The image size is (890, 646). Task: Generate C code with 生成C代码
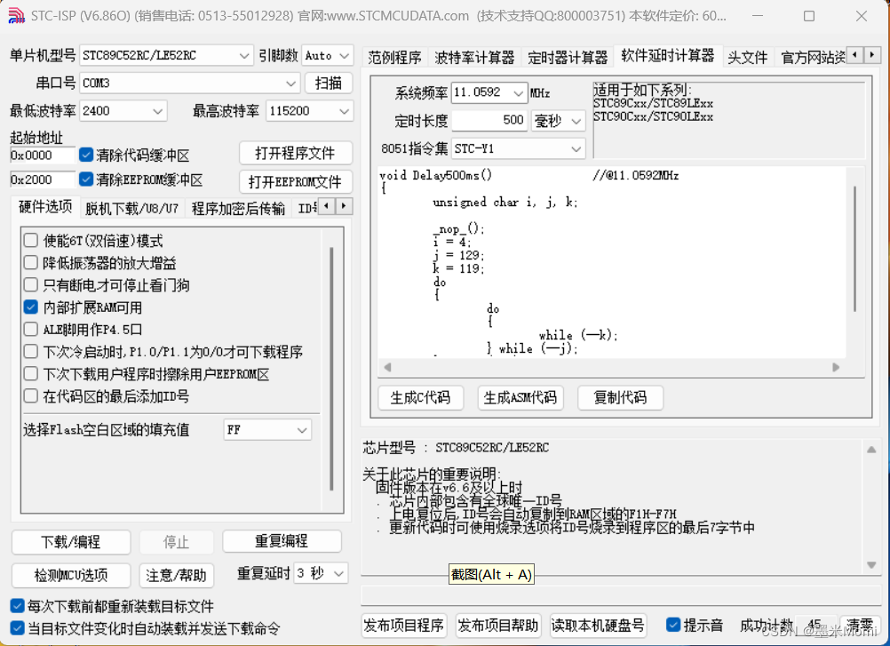pos(420,397)
